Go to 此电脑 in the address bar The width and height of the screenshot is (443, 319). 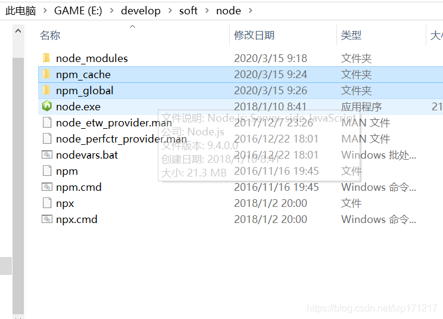(x=21, y=11)
